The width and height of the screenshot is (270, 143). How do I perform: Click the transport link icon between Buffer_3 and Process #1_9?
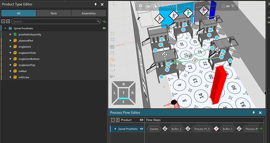point(188,129)
